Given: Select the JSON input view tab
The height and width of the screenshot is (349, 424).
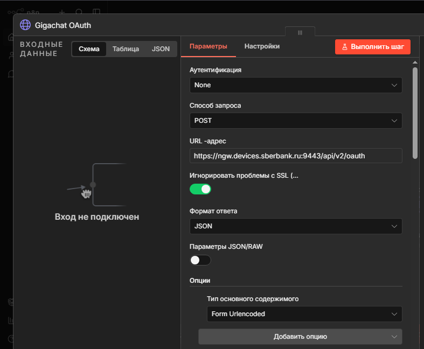Looking at the screenshot, I should click(x=161, y=49).
